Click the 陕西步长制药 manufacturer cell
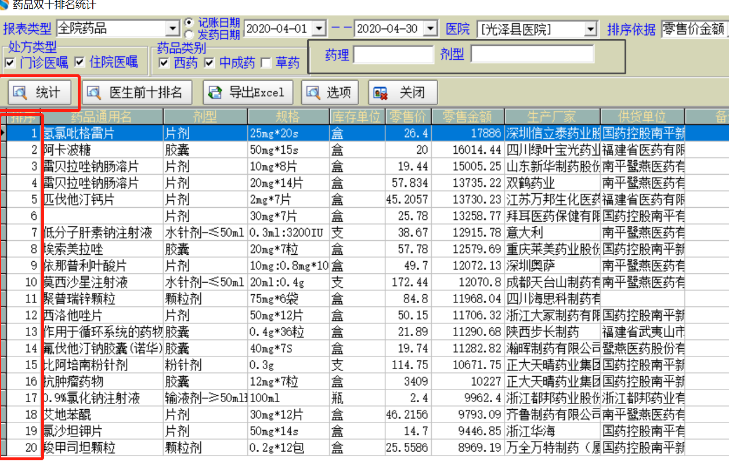 click(x=552, y=332)
